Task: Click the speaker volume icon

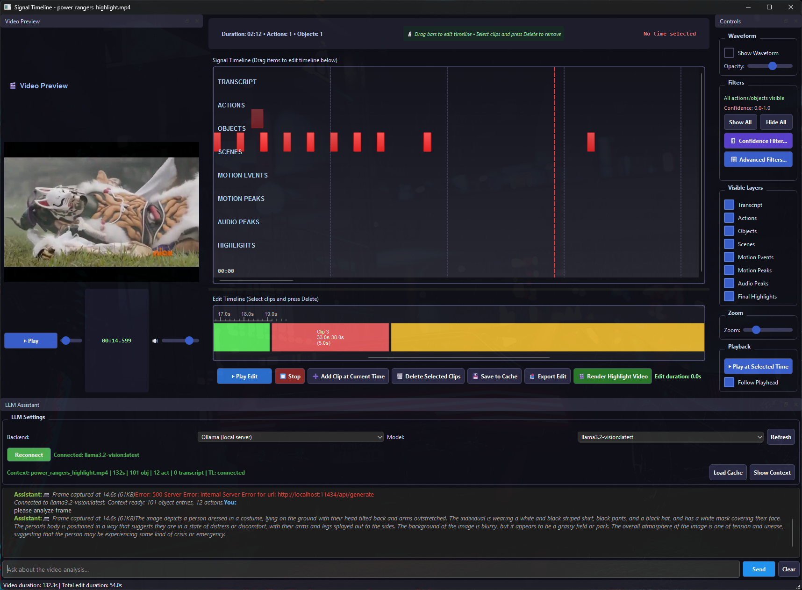Action: click(x=155, y=341)
